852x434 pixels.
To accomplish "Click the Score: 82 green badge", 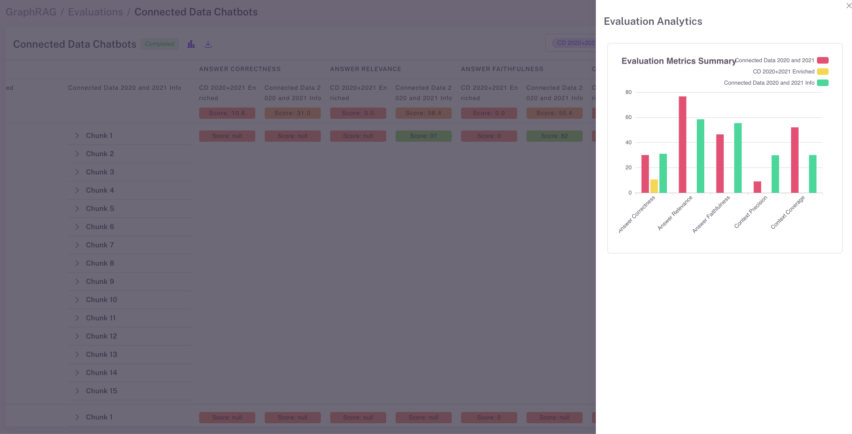I will coord(554,136).
